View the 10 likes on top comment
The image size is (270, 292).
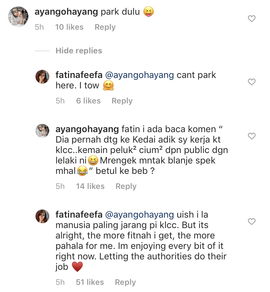click(69, 27)
